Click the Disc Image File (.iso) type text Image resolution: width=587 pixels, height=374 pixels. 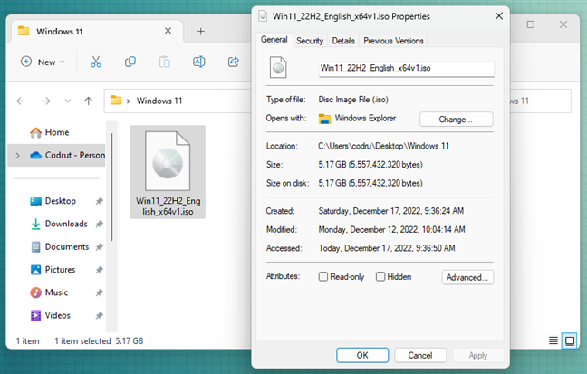(353, 100)
